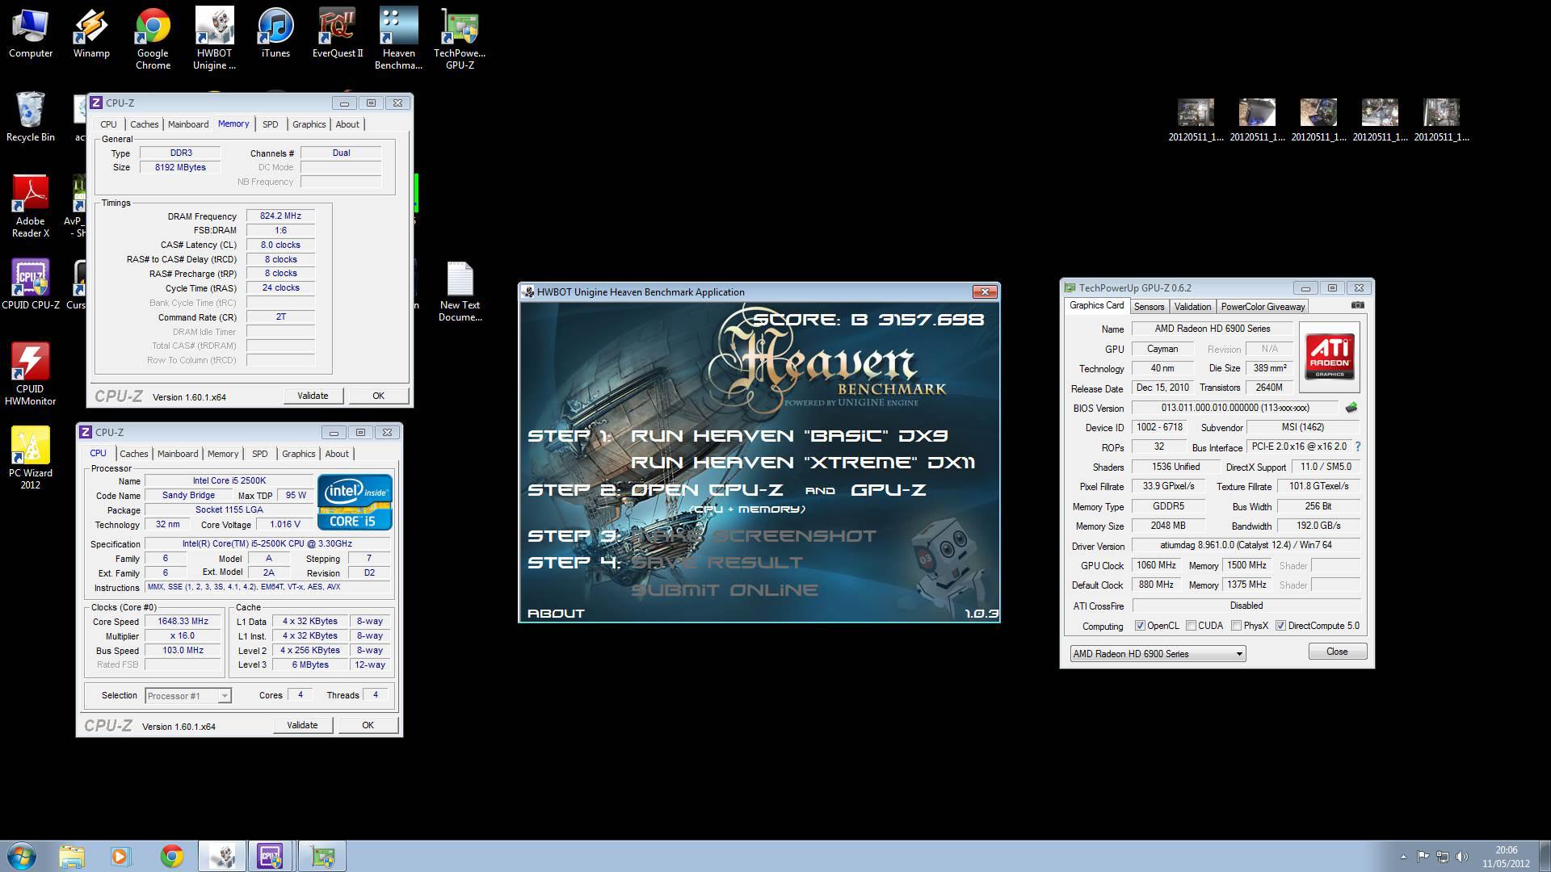The width and height of the screenshot is (1551, 872).
Task: Switch to CPU tab in memory CPU-Z
Action: pos(108,124)
